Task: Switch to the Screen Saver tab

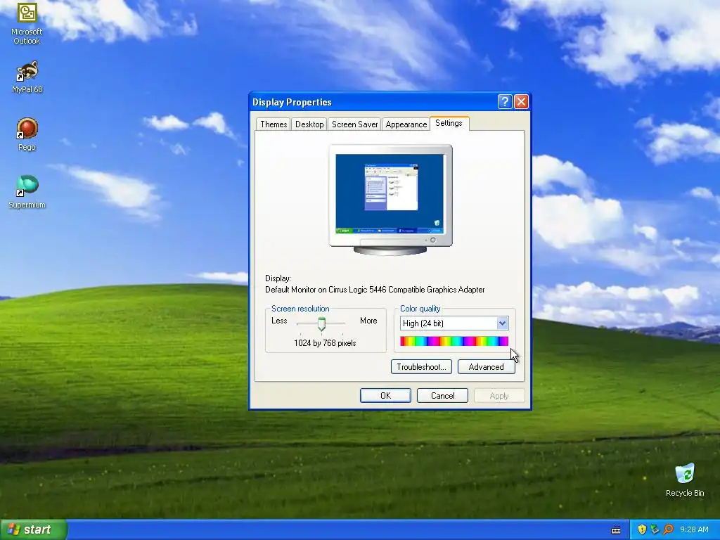Action: [x=354, y=124]
